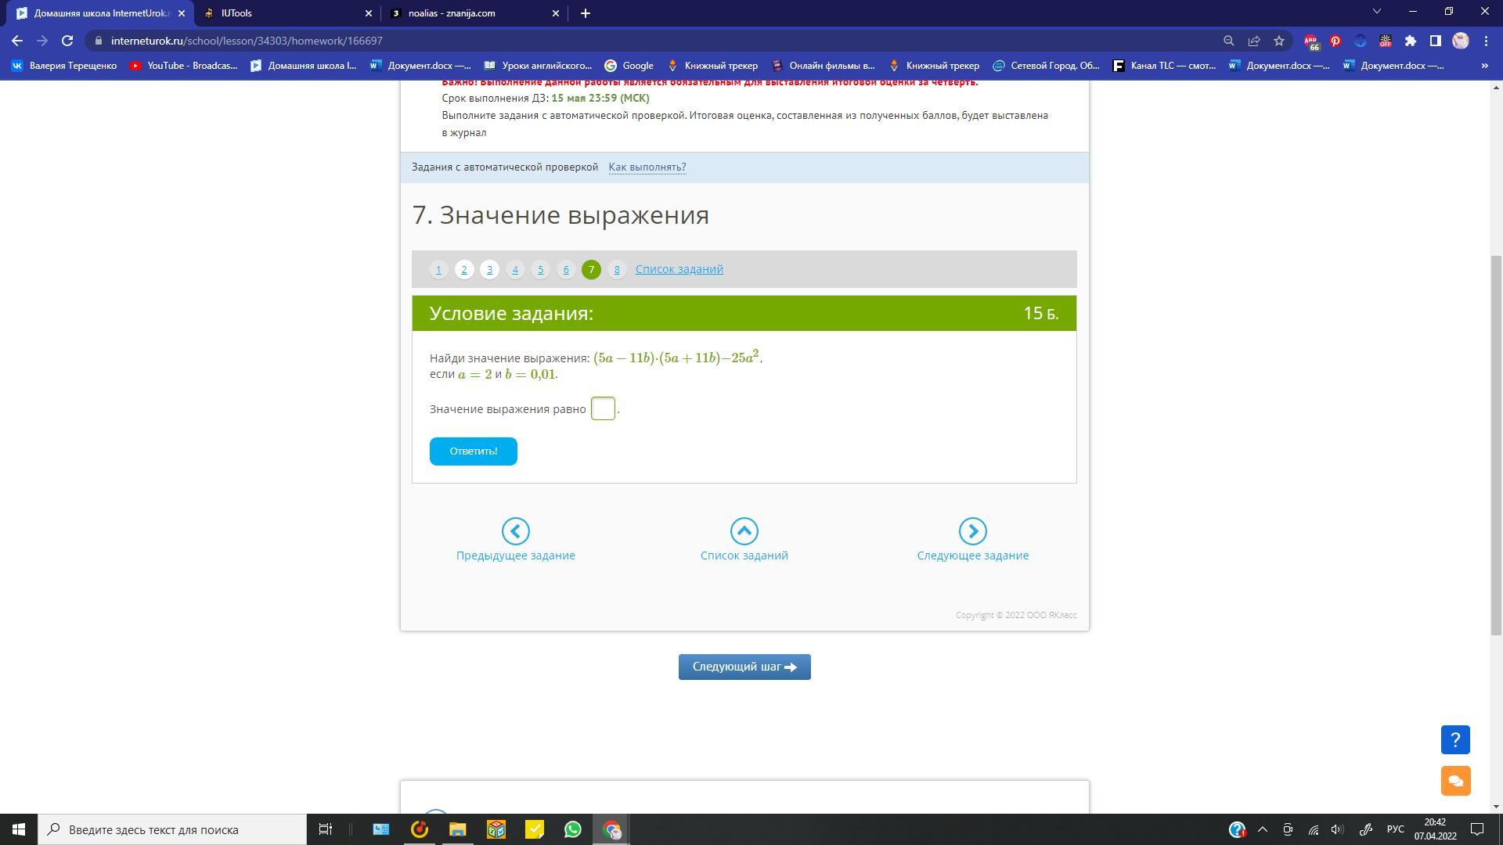Reload the page with the refresh icon

coord(67,41)
